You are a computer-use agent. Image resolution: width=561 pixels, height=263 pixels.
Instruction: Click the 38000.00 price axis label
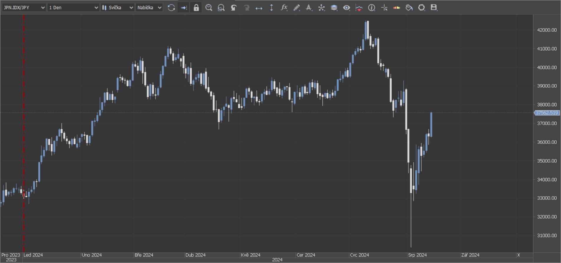(x=547, y=104)
